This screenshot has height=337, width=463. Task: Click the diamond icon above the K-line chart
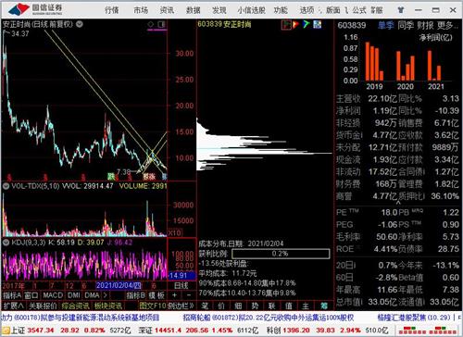pyautogui.click(x=150, y=24)
